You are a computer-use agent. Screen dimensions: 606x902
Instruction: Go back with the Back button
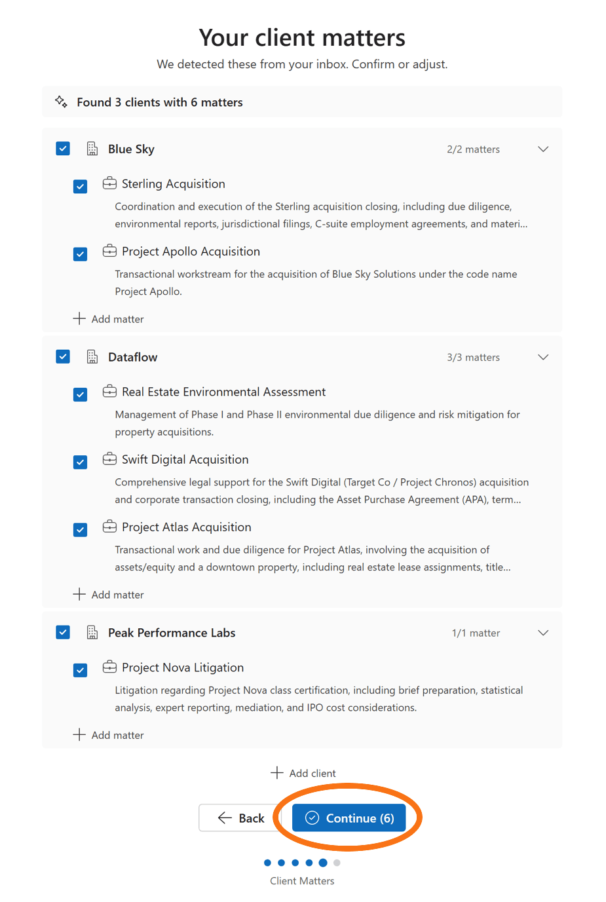coord(240,817)
